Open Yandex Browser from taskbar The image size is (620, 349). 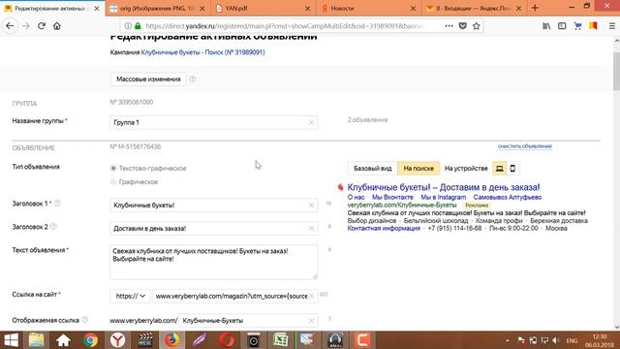point(117,340)
